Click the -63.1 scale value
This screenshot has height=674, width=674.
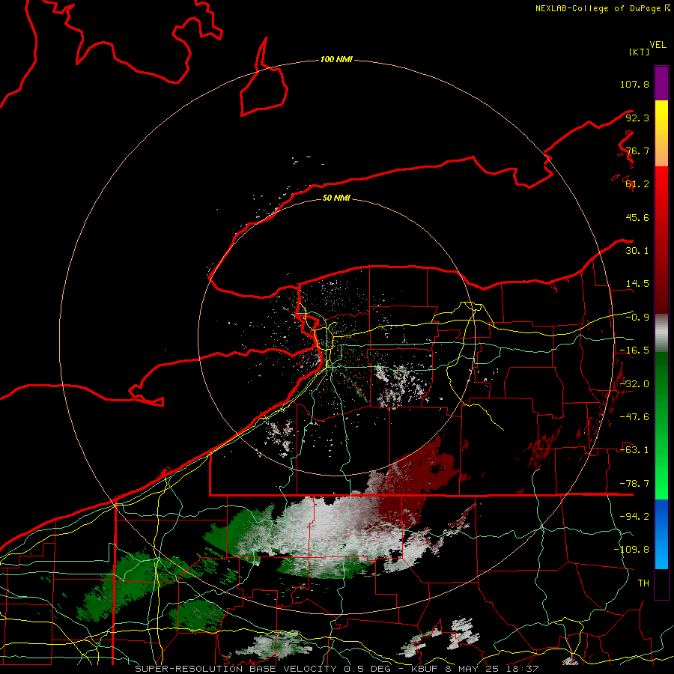(634, 450)
